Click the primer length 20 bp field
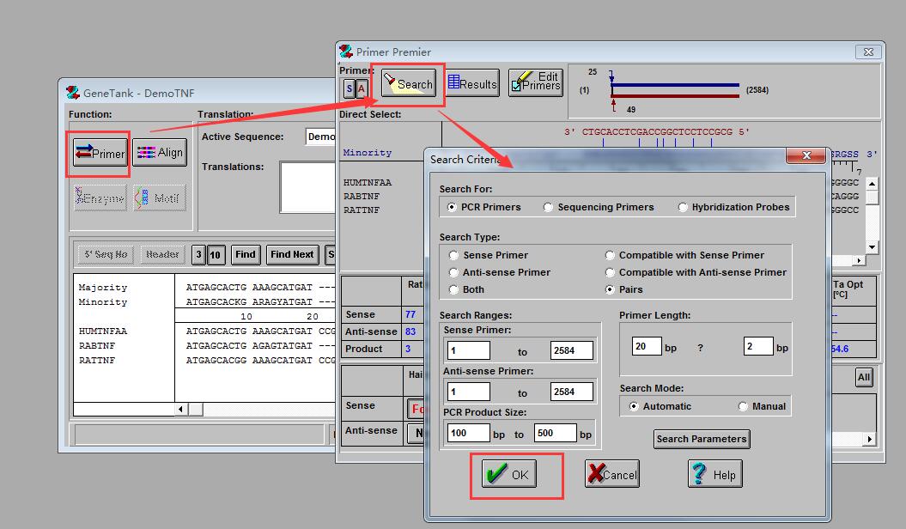This screenshot has height=529, width=906. click(647, 346)
